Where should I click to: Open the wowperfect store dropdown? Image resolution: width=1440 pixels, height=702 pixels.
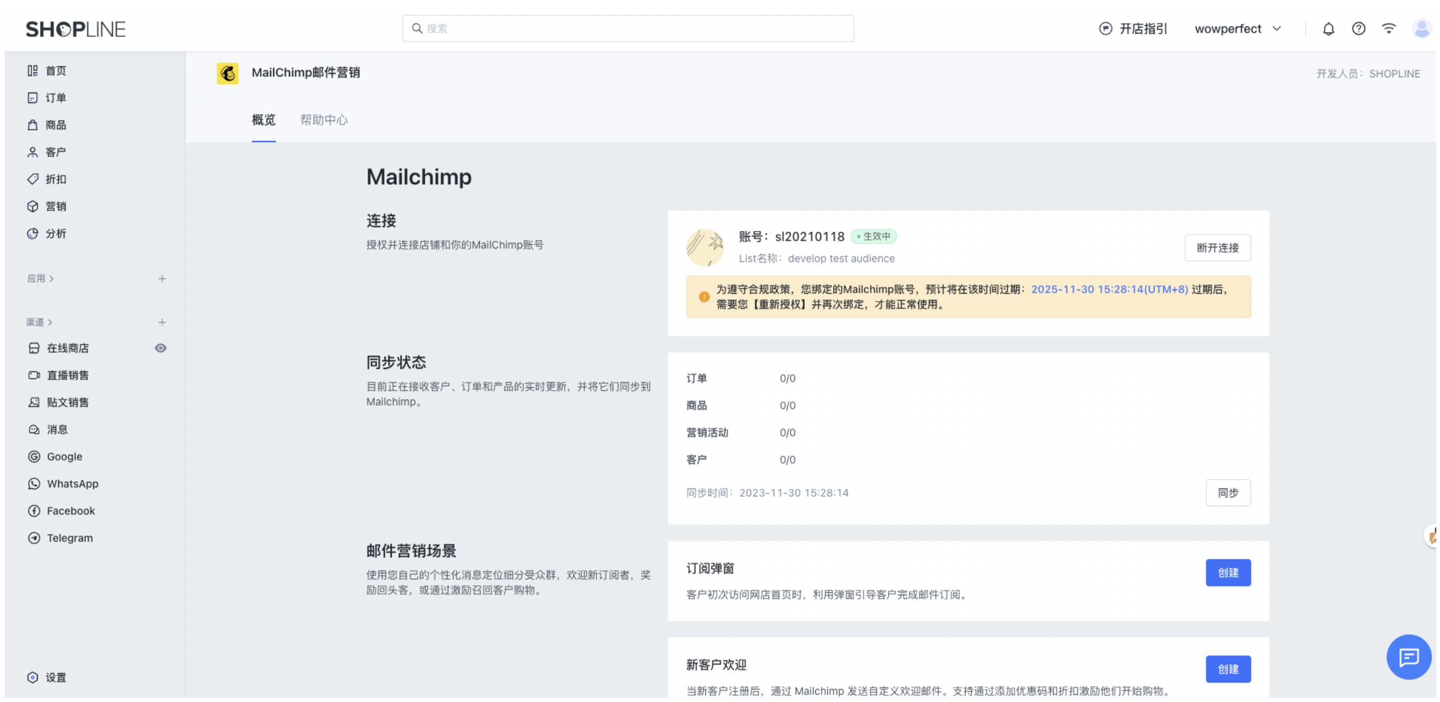click(x=1237, y=28)
